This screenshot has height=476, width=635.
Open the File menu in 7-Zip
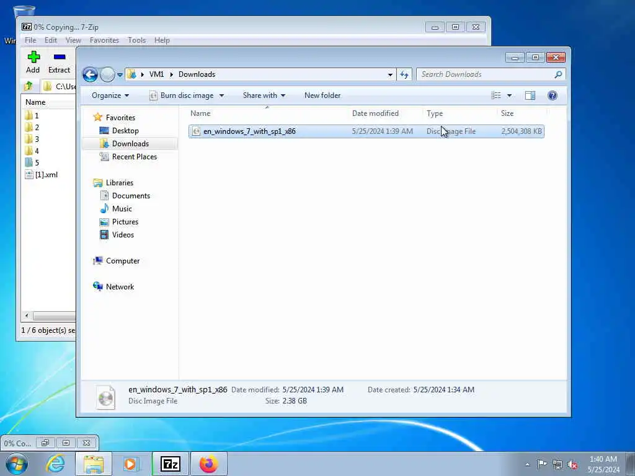pos(30,40)
